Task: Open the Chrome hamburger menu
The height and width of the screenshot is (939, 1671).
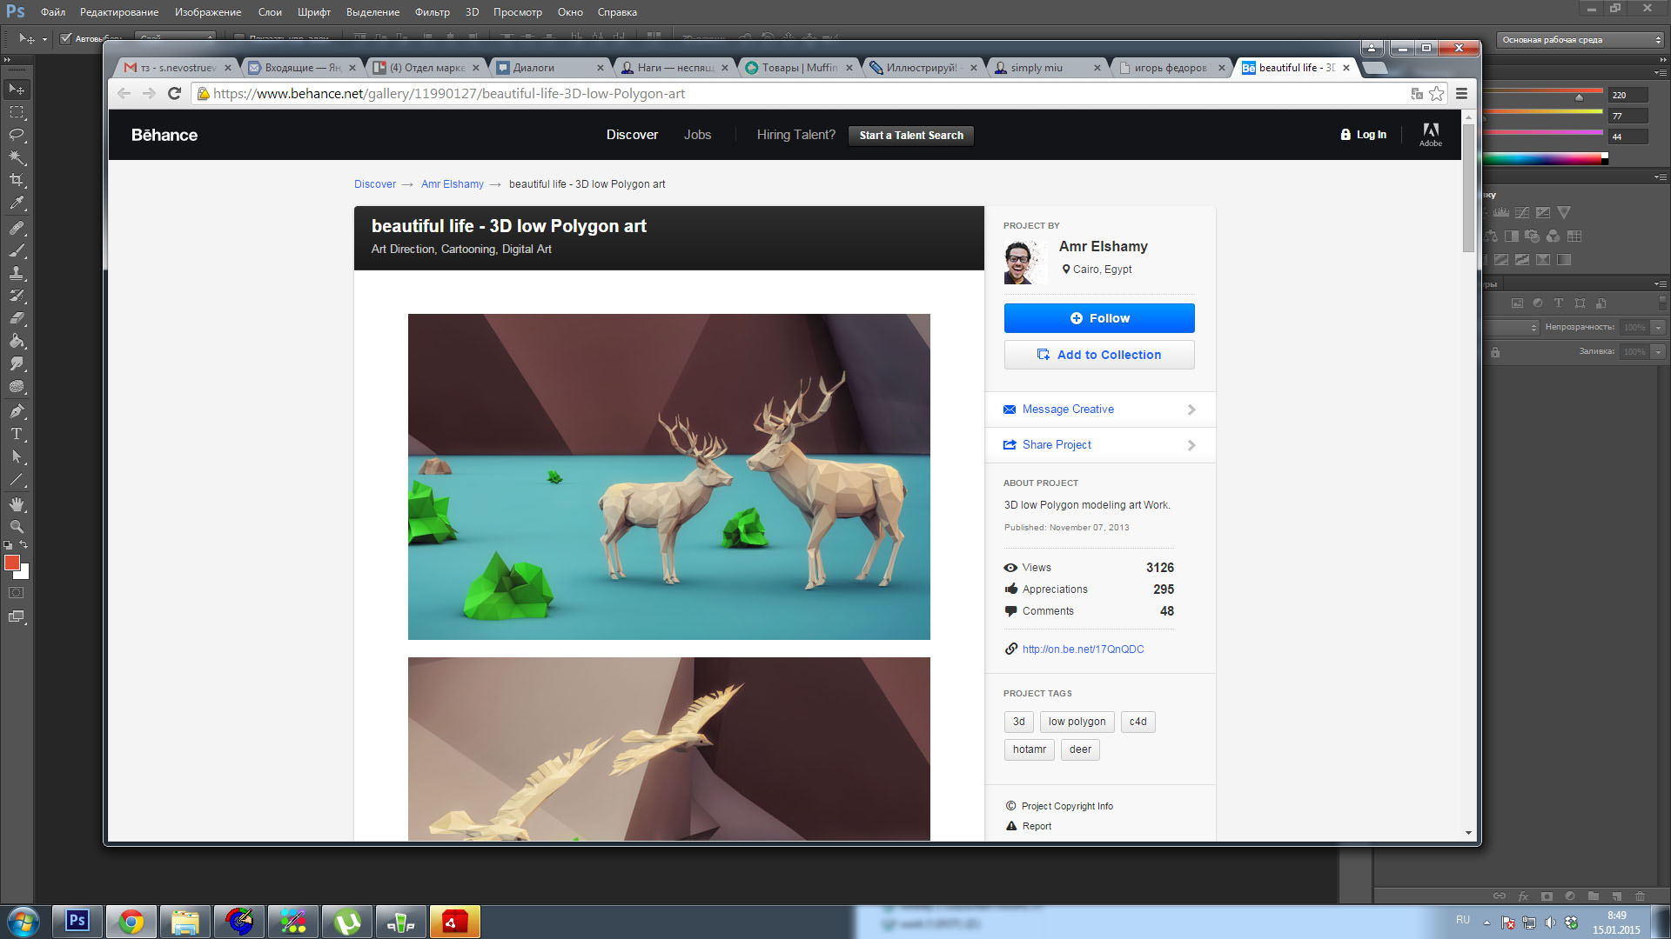Action: click(x=1461, y=93)
